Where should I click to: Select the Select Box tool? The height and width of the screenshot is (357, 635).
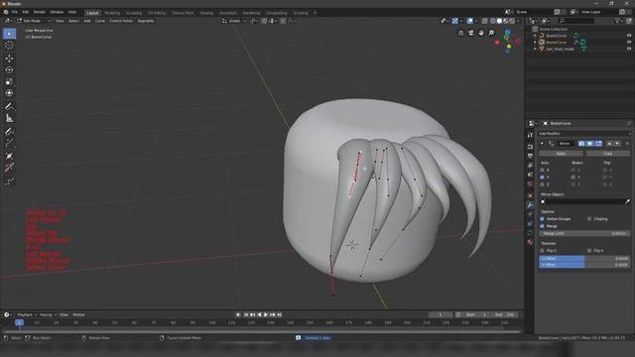click(9, 34)
